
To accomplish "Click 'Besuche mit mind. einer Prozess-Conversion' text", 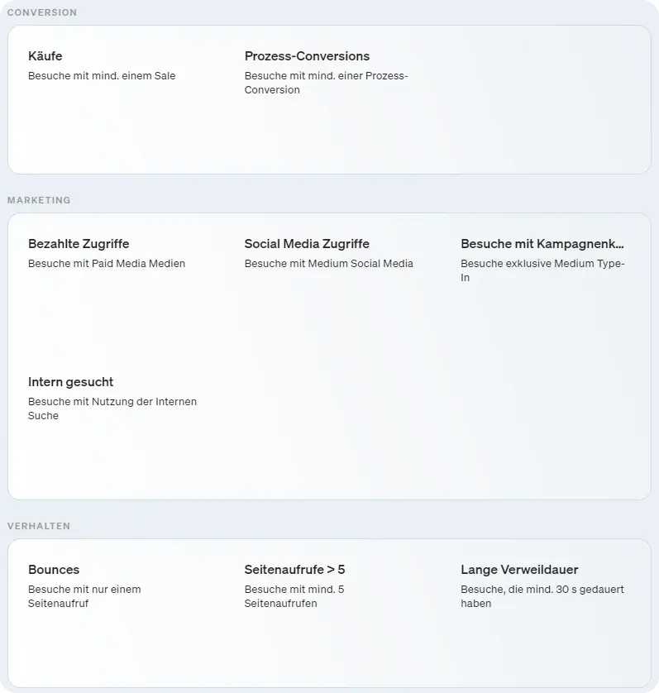I will click(326, 83).
